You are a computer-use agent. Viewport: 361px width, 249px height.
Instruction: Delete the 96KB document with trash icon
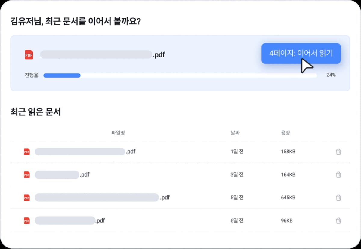(338, 221)
